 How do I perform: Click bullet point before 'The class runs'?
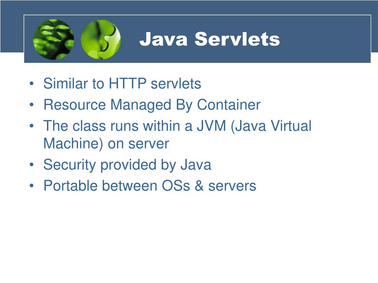[x=31, y=126]
